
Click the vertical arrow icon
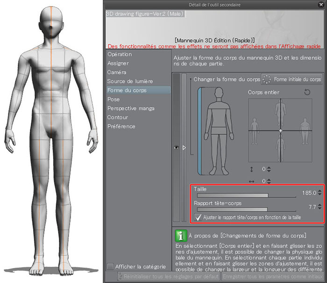click(x=251, y=169)
